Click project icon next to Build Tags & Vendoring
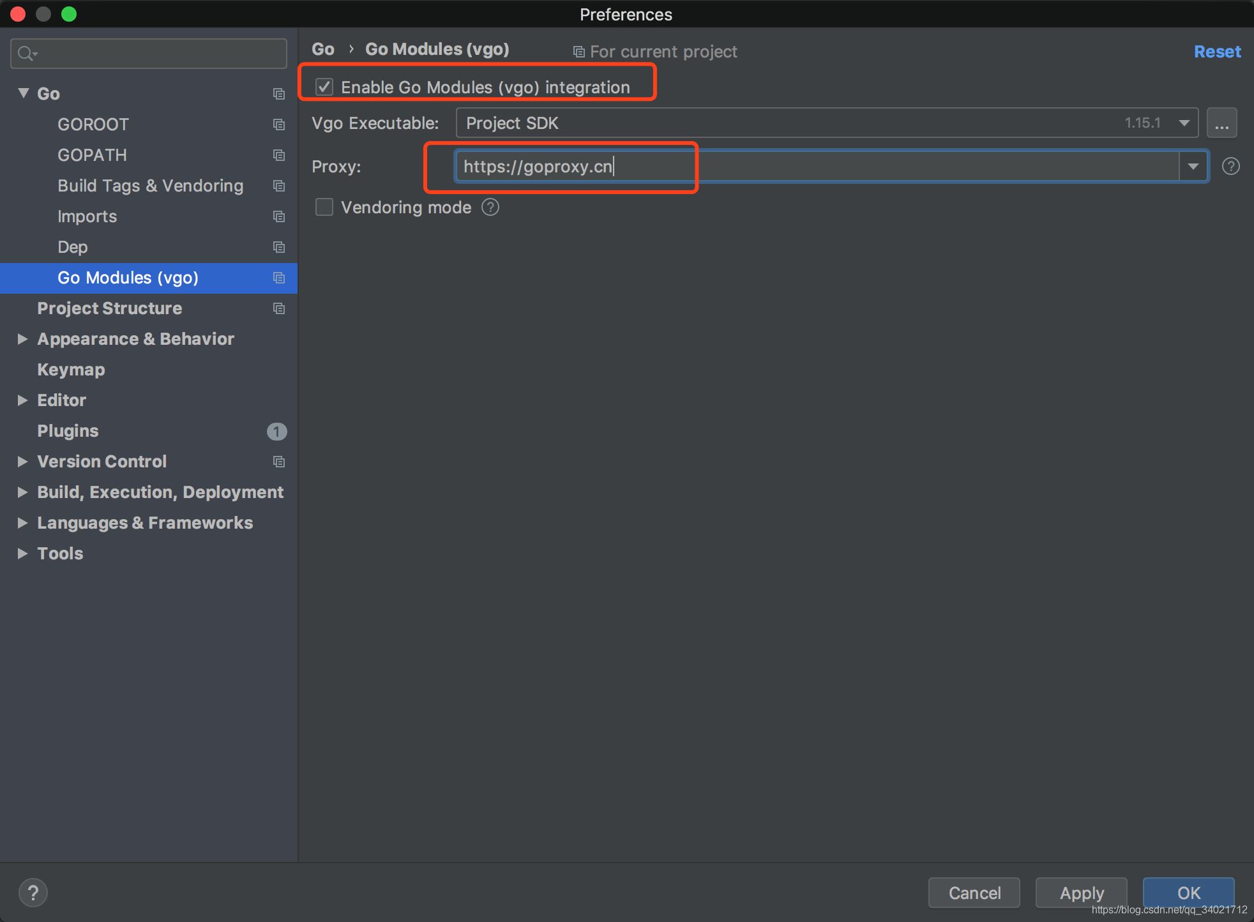The image size is (1254, 922). click(279, 186)
